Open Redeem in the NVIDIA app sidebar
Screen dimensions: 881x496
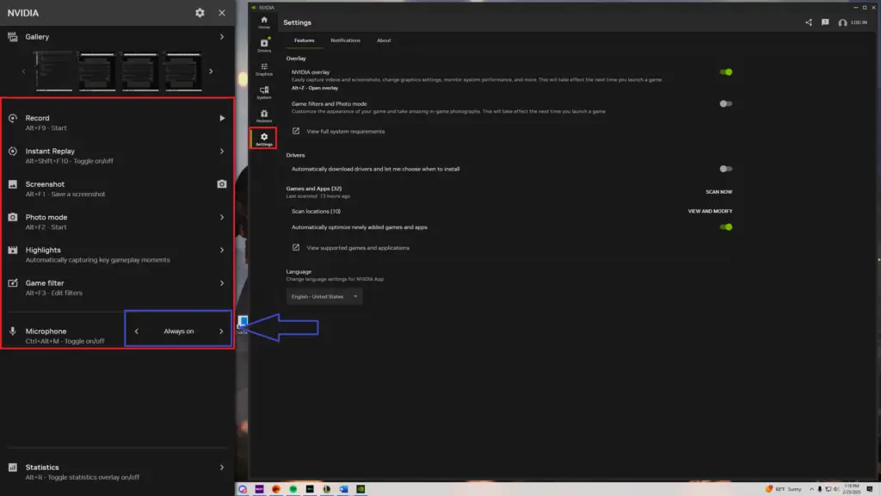264,116
